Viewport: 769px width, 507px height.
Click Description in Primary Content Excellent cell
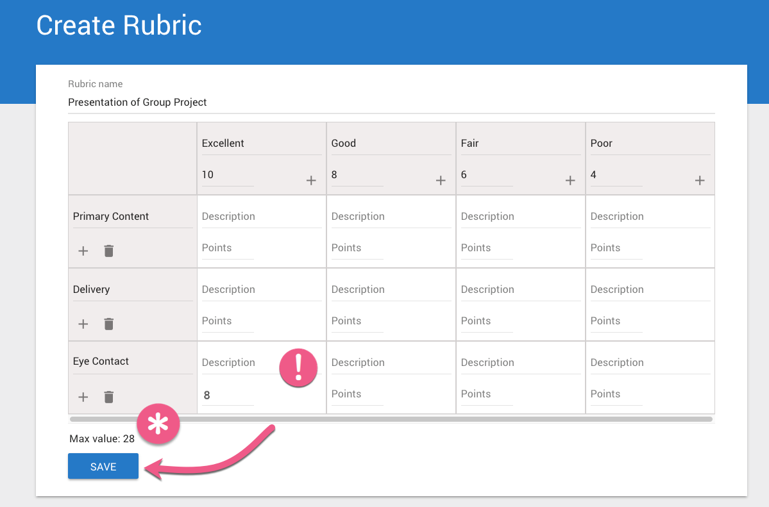tap(261, 217)
